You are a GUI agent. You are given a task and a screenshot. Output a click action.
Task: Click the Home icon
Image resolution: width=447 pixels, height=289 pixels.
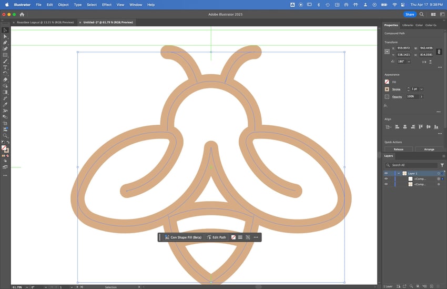point(22,14)
